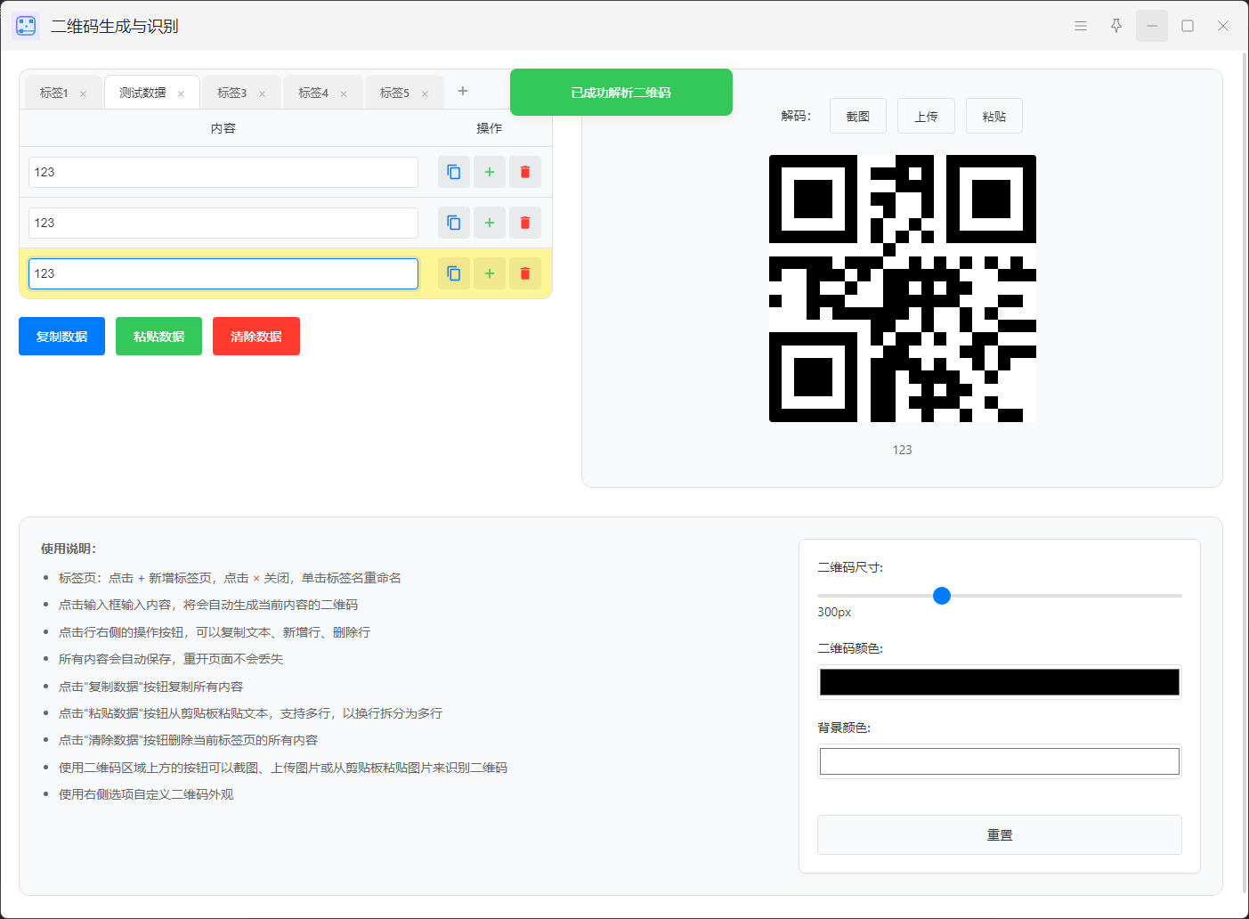Add a row after the first row
Viewport: 1249px width, 919px height.
click(490, 172)
